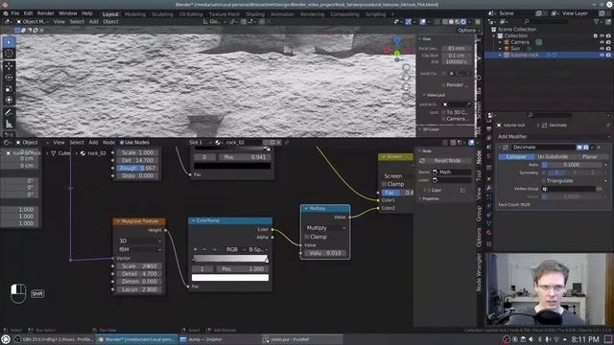The width and height of the screenshot is (614, 345).
Task: Select Planar decimate mode
Action: (x=590, y=157)
